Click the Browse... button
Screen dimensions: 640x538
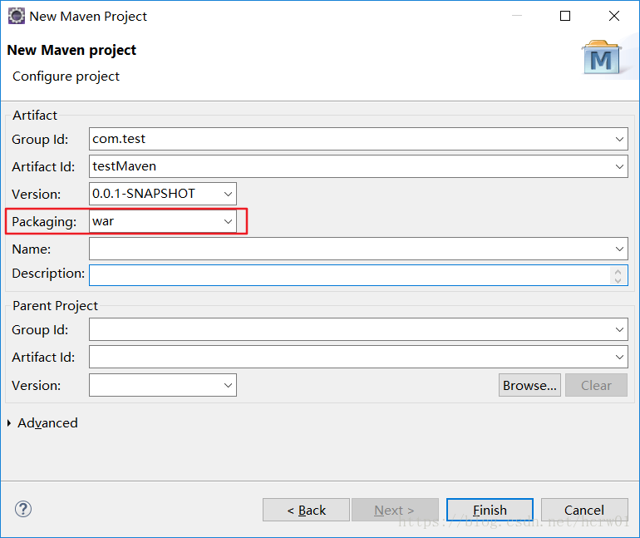[529, 385]
